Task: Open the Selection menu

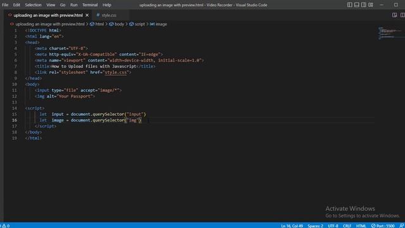Action: click(x=33, y=5)
